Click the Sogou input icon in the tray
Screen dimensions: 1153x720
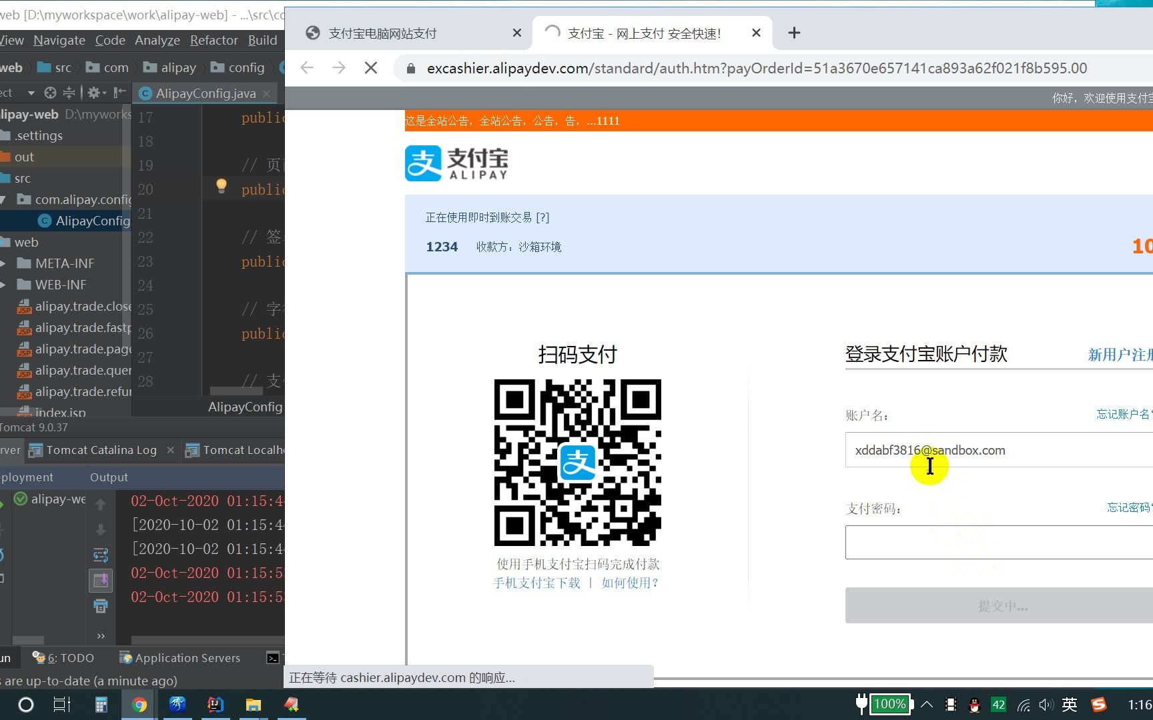1098,704
